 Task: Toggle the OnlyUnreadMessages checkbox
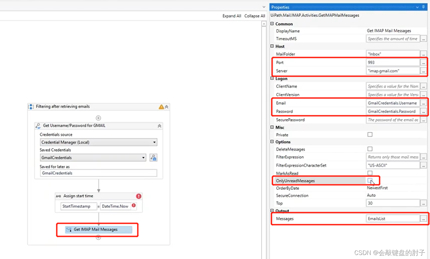tap(370, 181)
